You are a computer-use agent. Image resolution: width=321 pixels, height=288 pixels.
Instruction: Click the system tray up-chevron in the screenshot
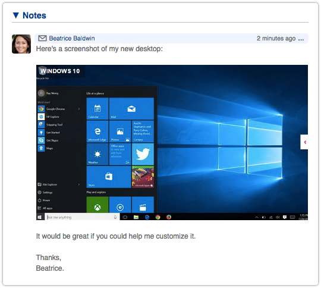coord(257,217)
